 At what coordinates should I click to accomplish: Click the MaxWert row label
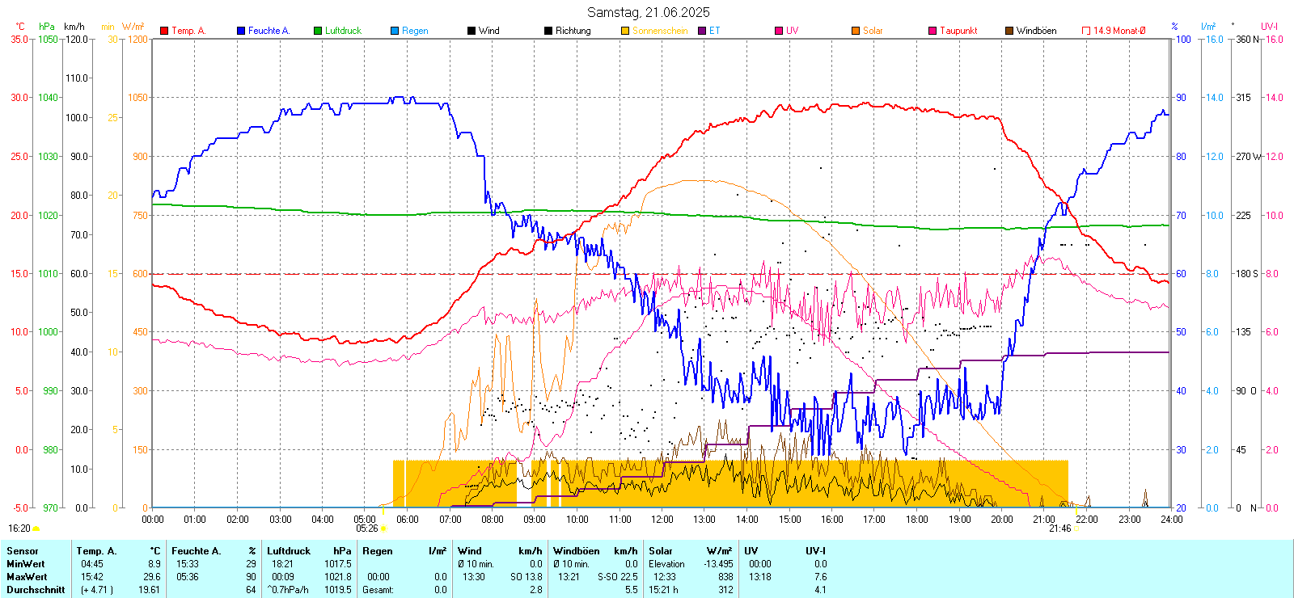[27, 577]
